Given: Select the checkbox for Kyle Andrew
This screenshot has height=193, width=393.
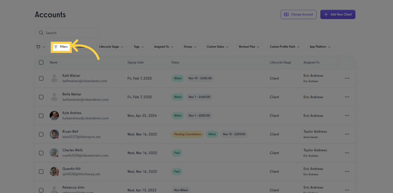Looking at the screenshot, I should click(x=41, y=115).
